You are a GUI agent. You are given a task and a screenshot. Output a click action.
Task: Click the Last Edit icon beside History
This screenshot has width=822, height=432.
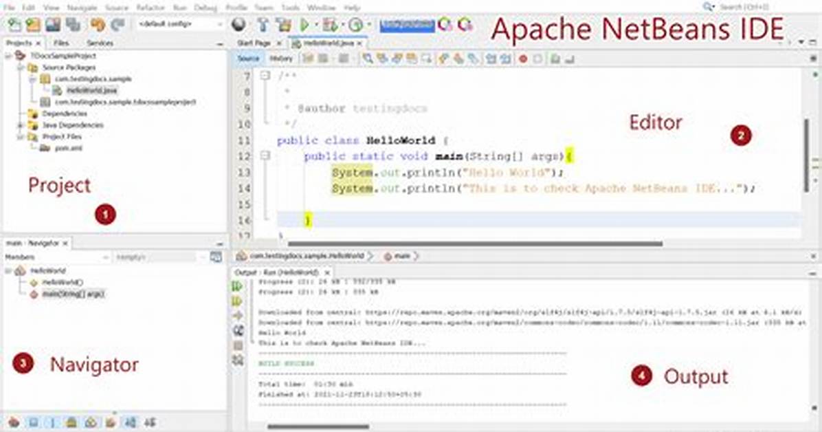[308, 58]
